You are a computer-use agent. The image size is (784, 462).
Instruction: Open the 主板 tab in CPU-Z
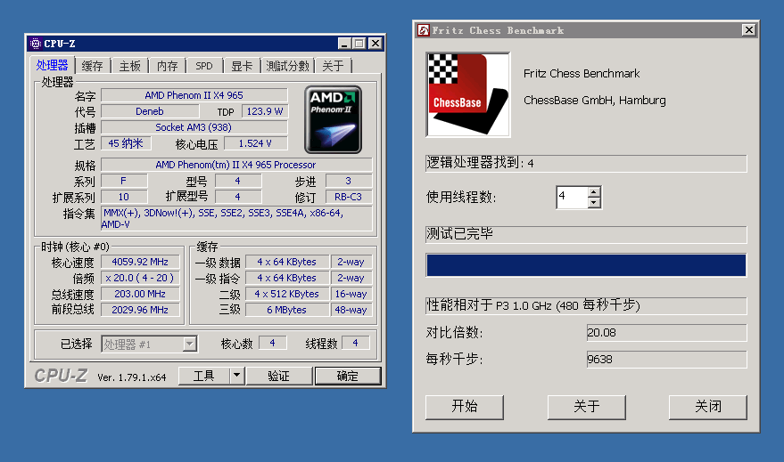(x=129, y=66)
